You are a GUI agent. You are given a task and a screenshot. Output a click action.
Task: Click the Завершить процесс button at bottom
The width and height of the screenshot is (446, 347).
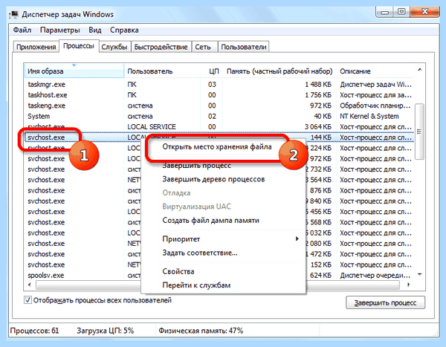385,302
